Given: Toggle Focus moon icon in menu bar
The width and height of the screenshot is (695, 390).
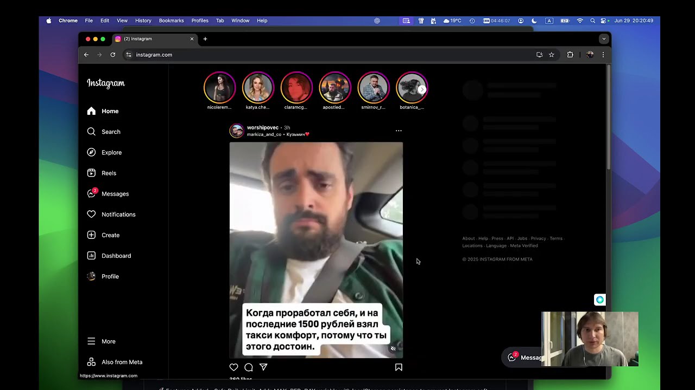Looking at the screenshot, I should click(534, 21).
